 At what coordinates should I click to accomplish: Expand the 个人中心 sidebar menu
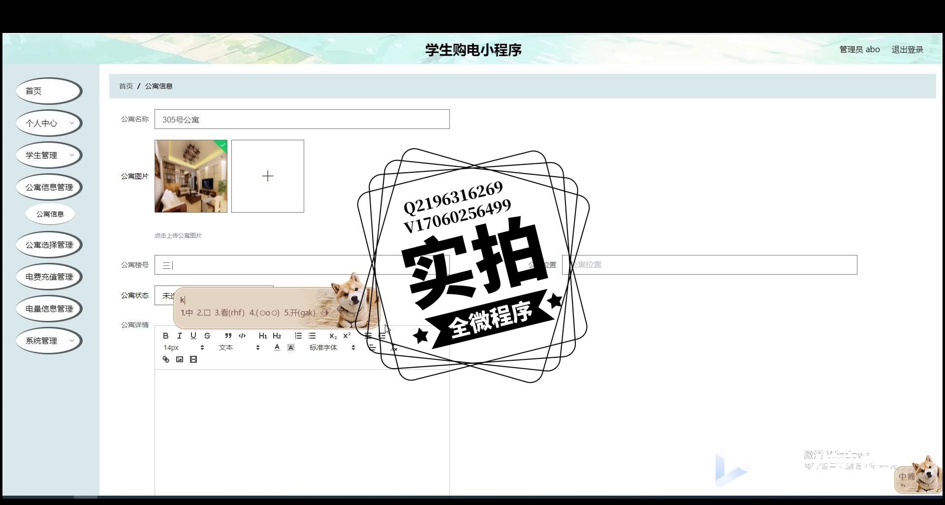click(x=49, y=123)
